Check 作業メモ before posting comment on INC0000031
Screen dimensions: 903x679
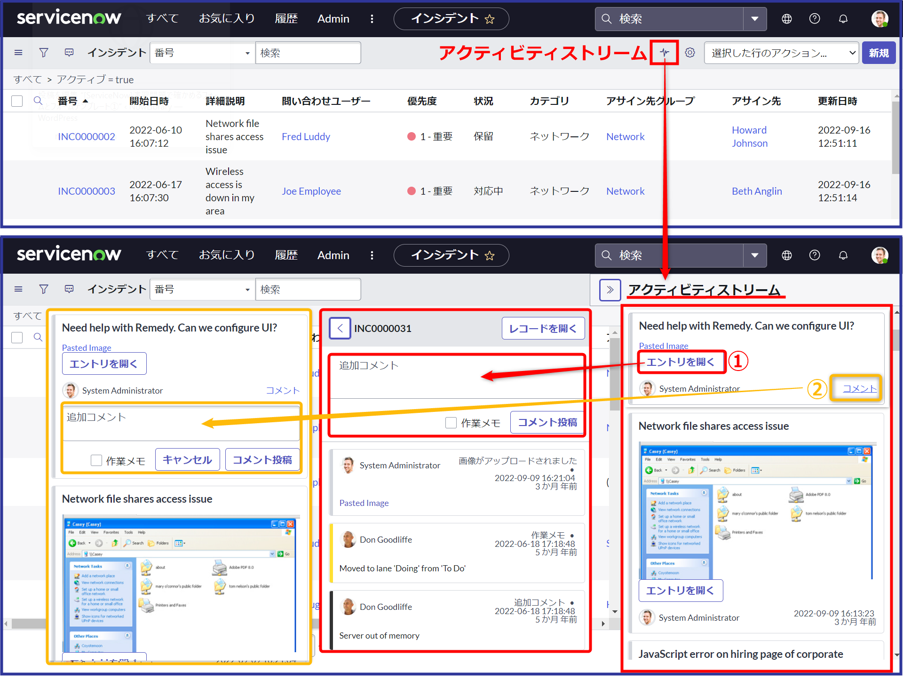pyautogui.click(x=451, y=422)
